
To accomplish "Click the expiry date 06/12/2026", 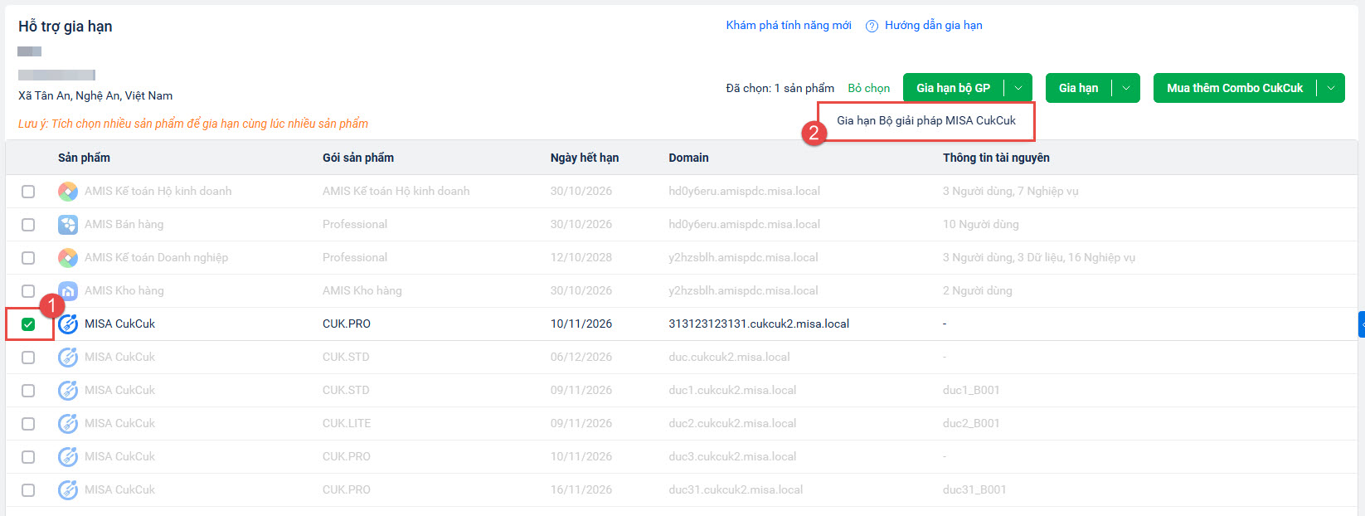I will 581,358.
